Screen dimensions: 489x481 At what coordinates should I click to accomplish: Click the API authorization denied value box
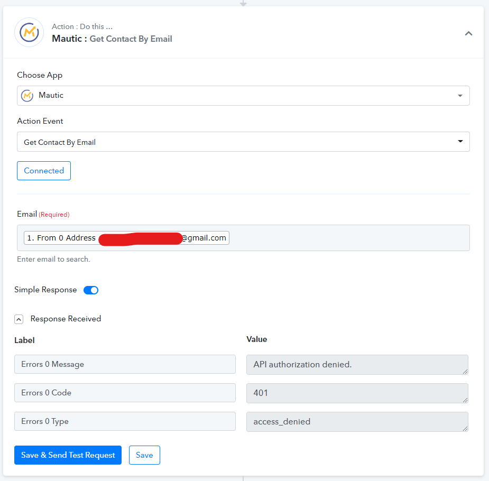coord(357,365)
